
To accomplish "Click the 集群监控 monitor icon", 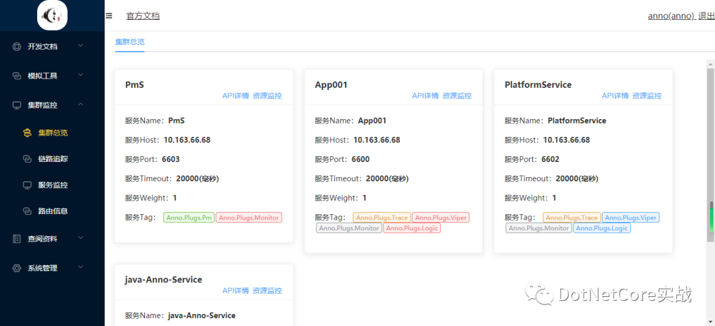I will click(17, 105).
